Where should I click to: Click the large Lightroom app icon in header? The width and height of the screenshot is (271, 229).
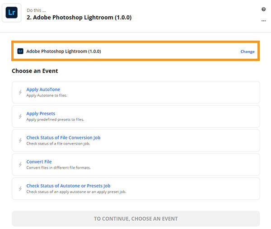tap(13, 13)
